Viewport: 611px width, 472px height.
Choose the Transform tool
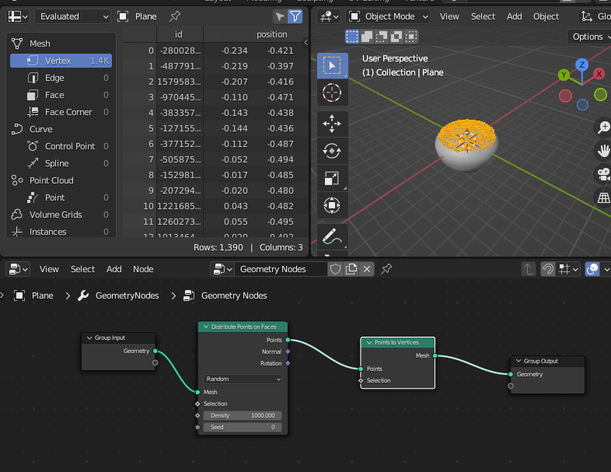point(332,205)
